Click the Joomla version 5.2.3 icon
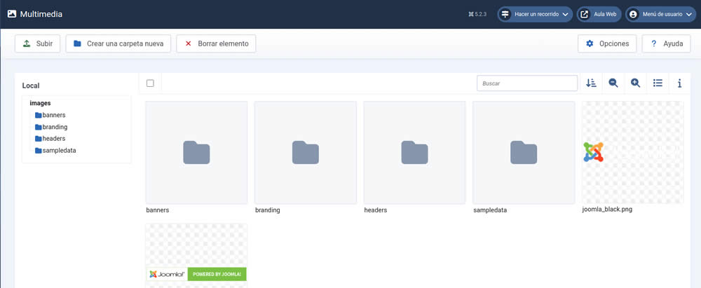 point(477,14)
